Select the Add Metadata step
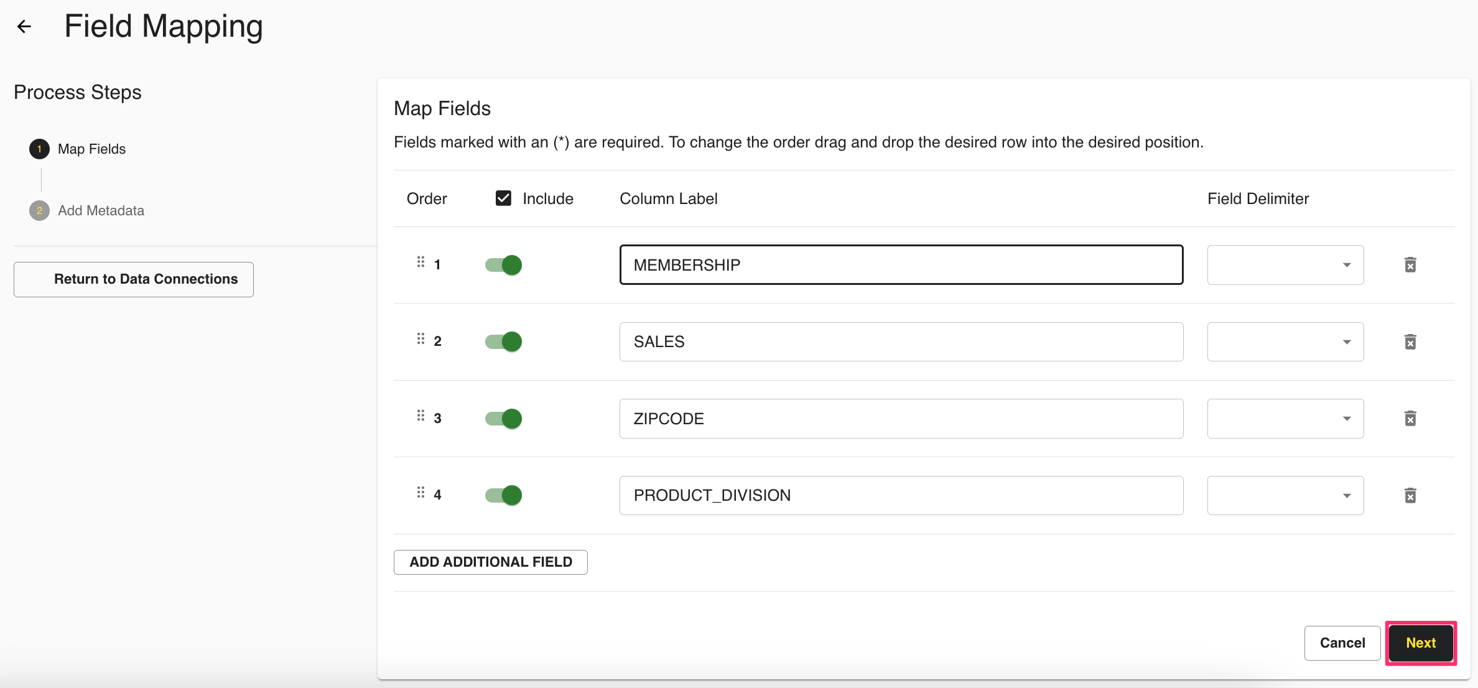 tap(101, 211)
